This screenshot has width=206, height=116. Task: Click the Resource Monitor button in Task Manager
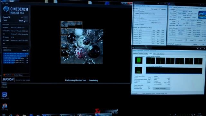coord(162,89)
